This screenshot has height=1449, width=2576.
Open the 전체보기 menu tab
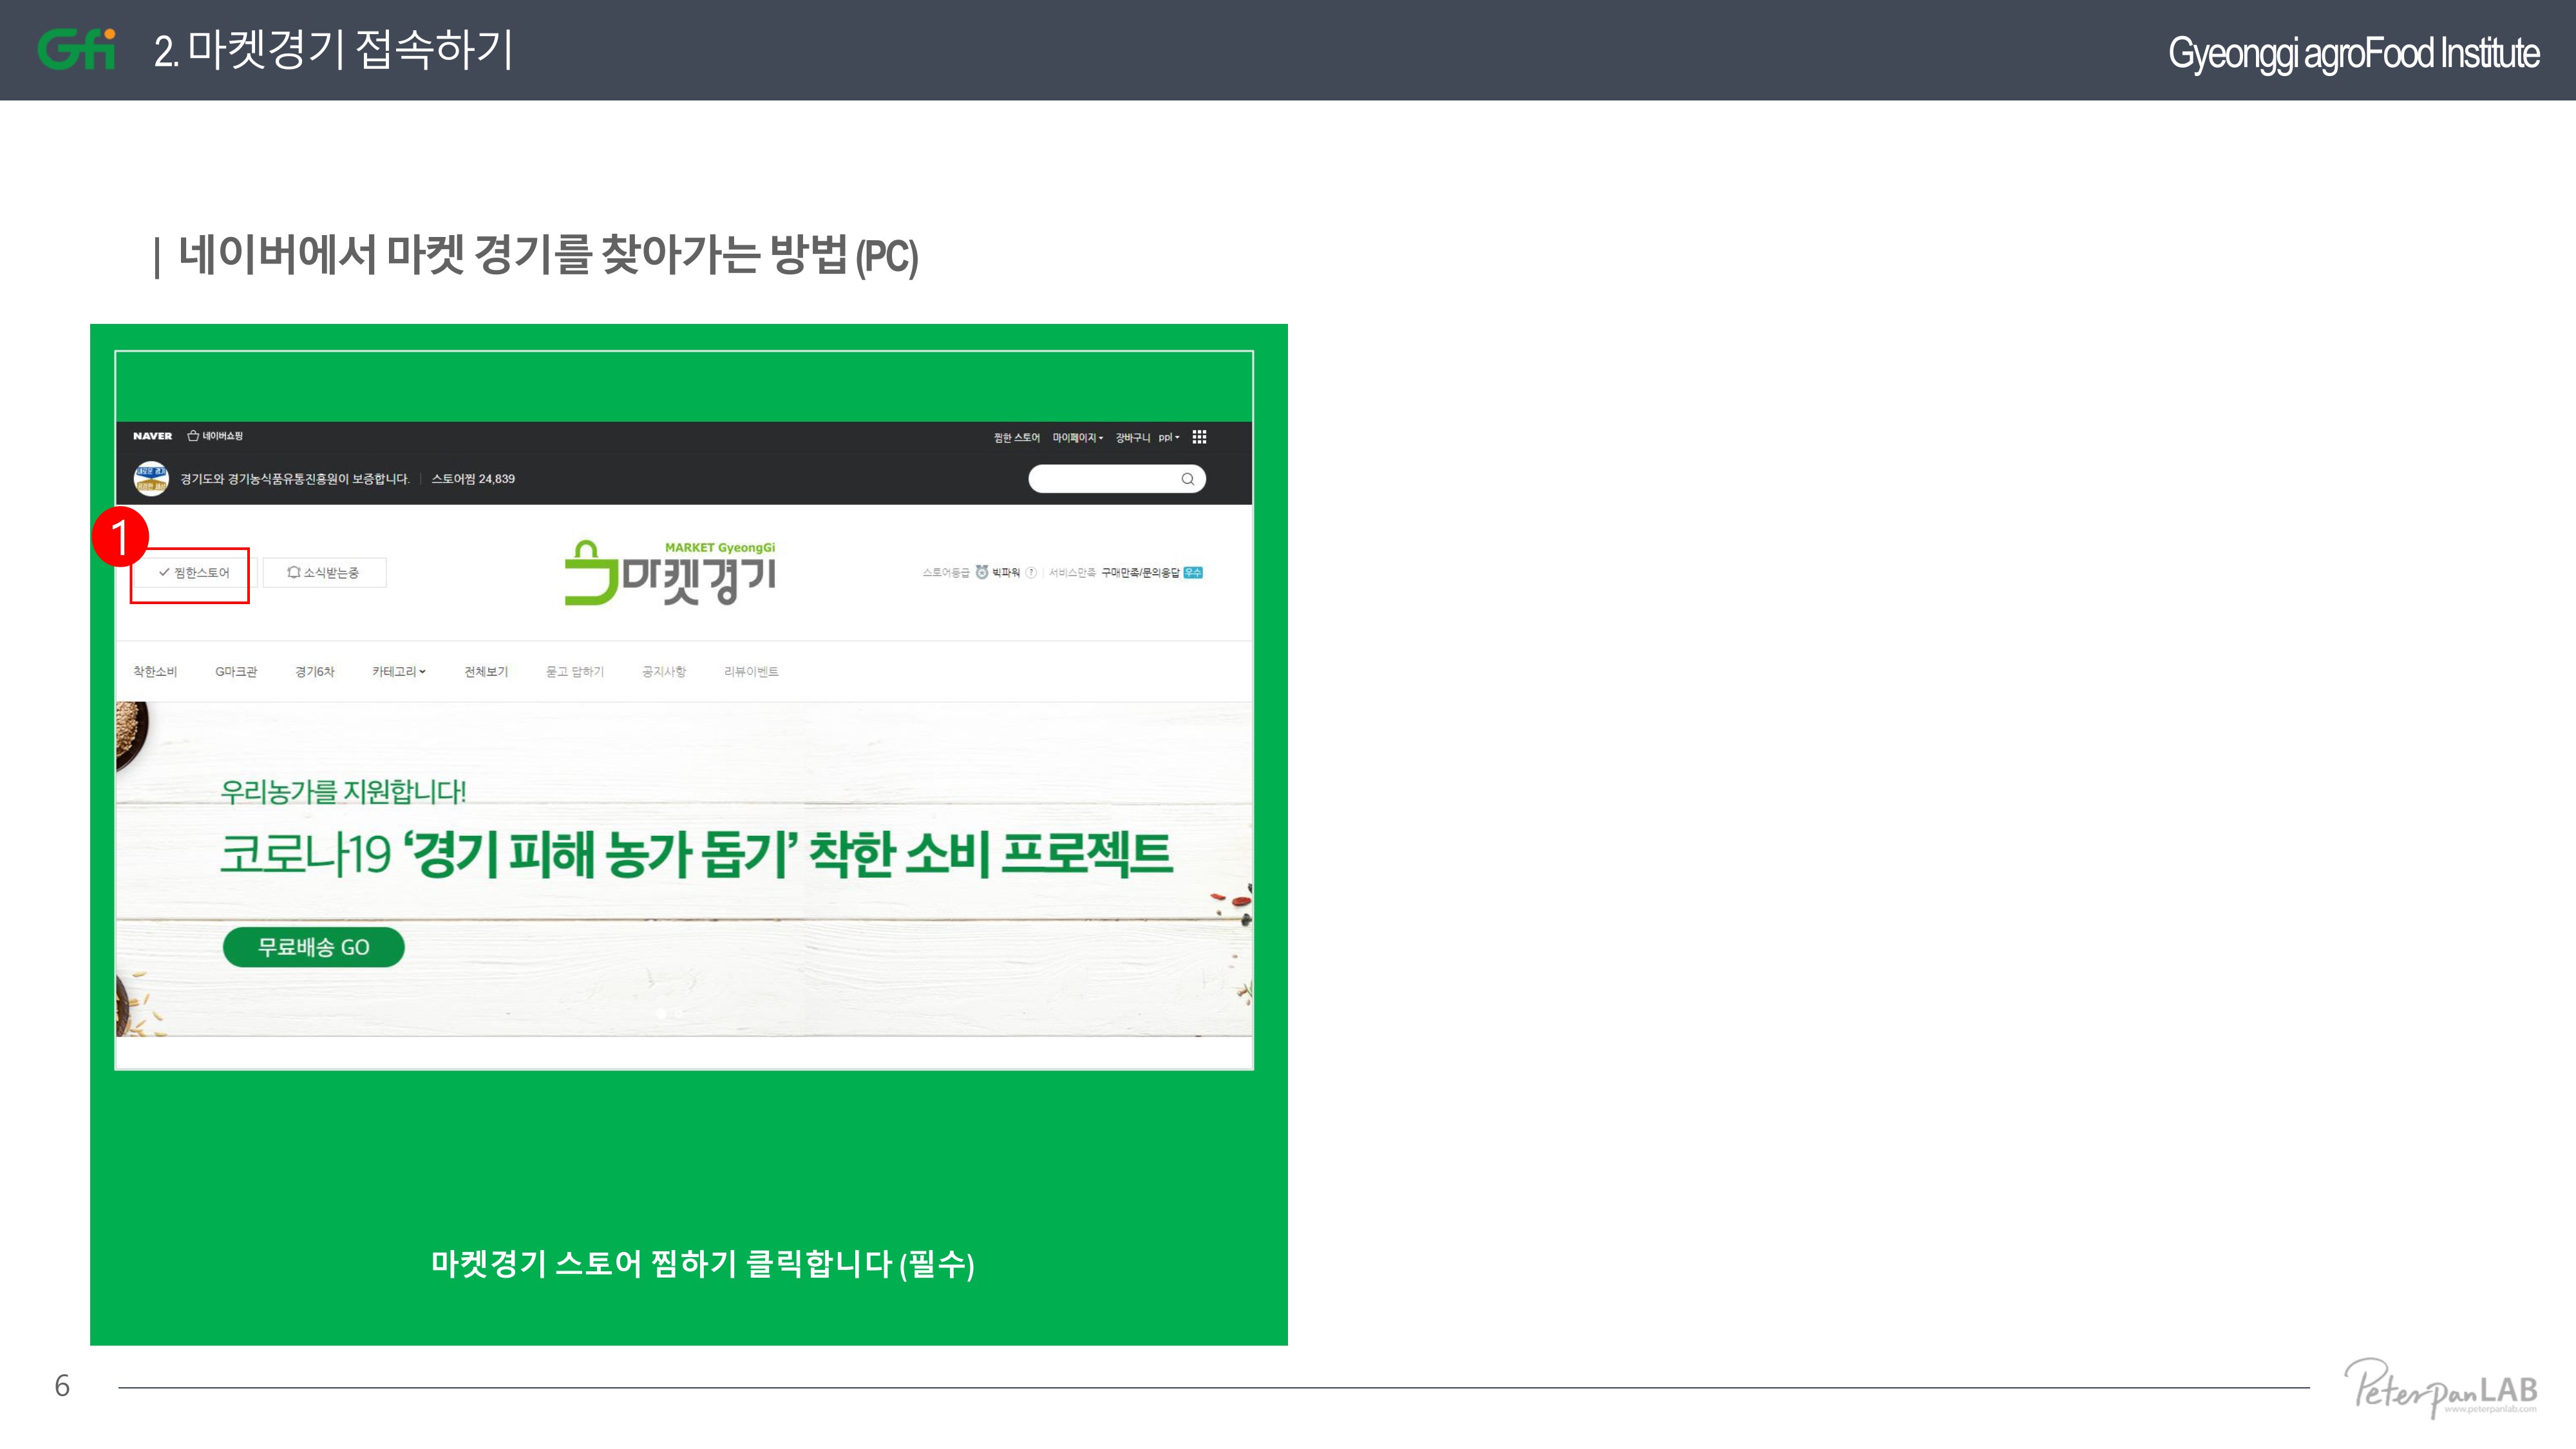(486, 672)
